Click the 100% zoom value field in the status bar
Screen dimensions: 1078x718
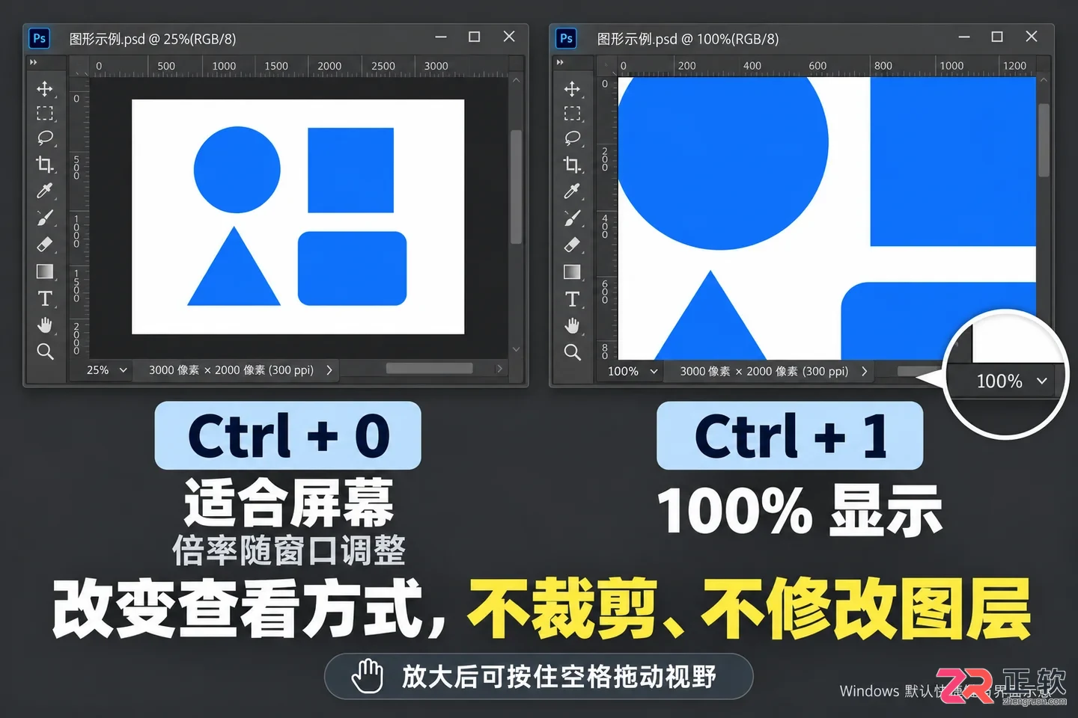[623, 371]
